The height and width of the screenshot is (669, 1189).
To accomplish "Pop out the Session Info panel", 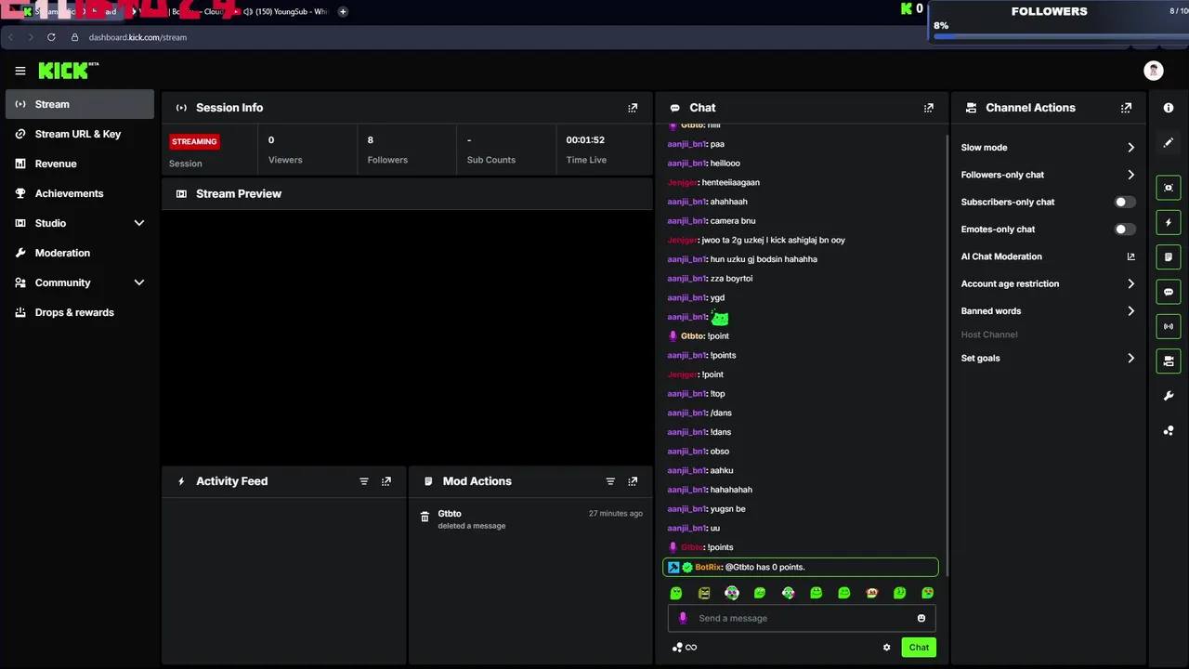I will 633,108.
